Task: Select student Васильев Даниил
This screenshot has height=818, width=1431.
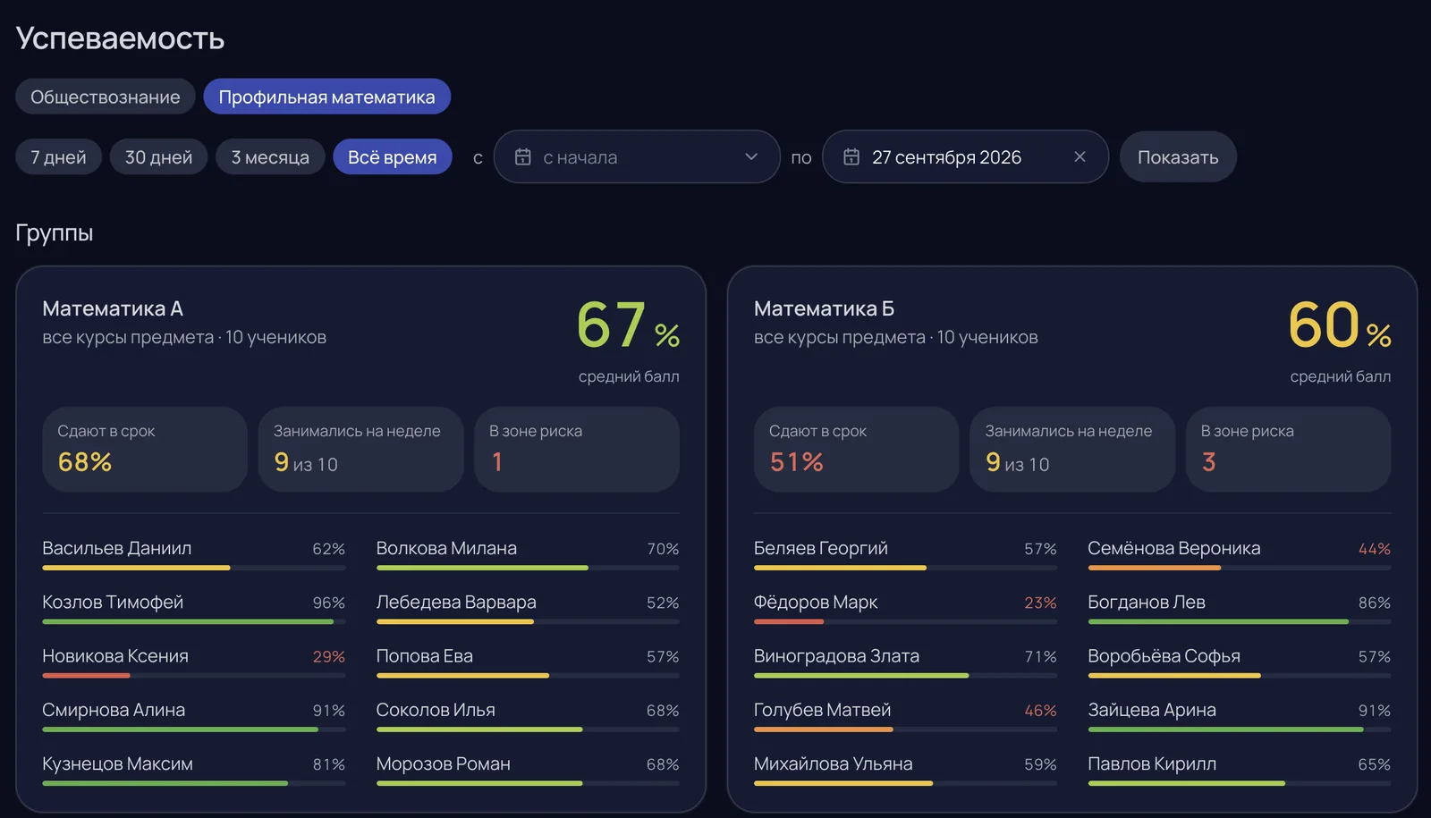Action: tap(193, 554)
